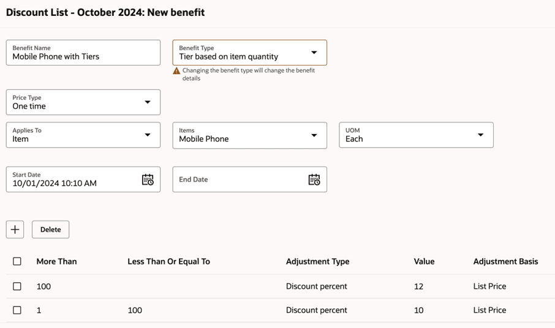The image size is (555, 328).
Task: Click the warning icon under Benefit Type
Action: pos(176,71)
